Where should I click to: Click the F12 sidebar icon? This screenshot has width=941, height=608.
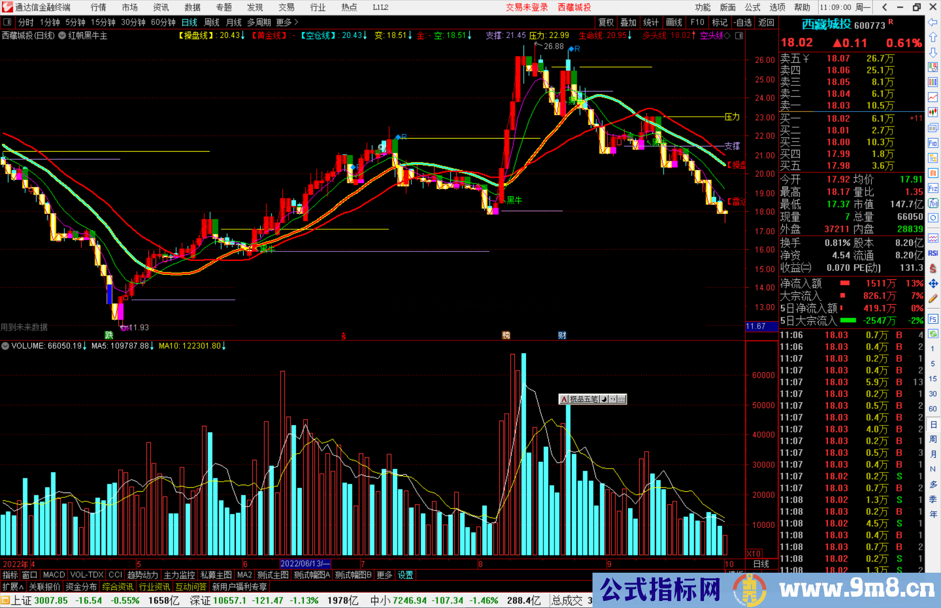(x=933, y=188)
